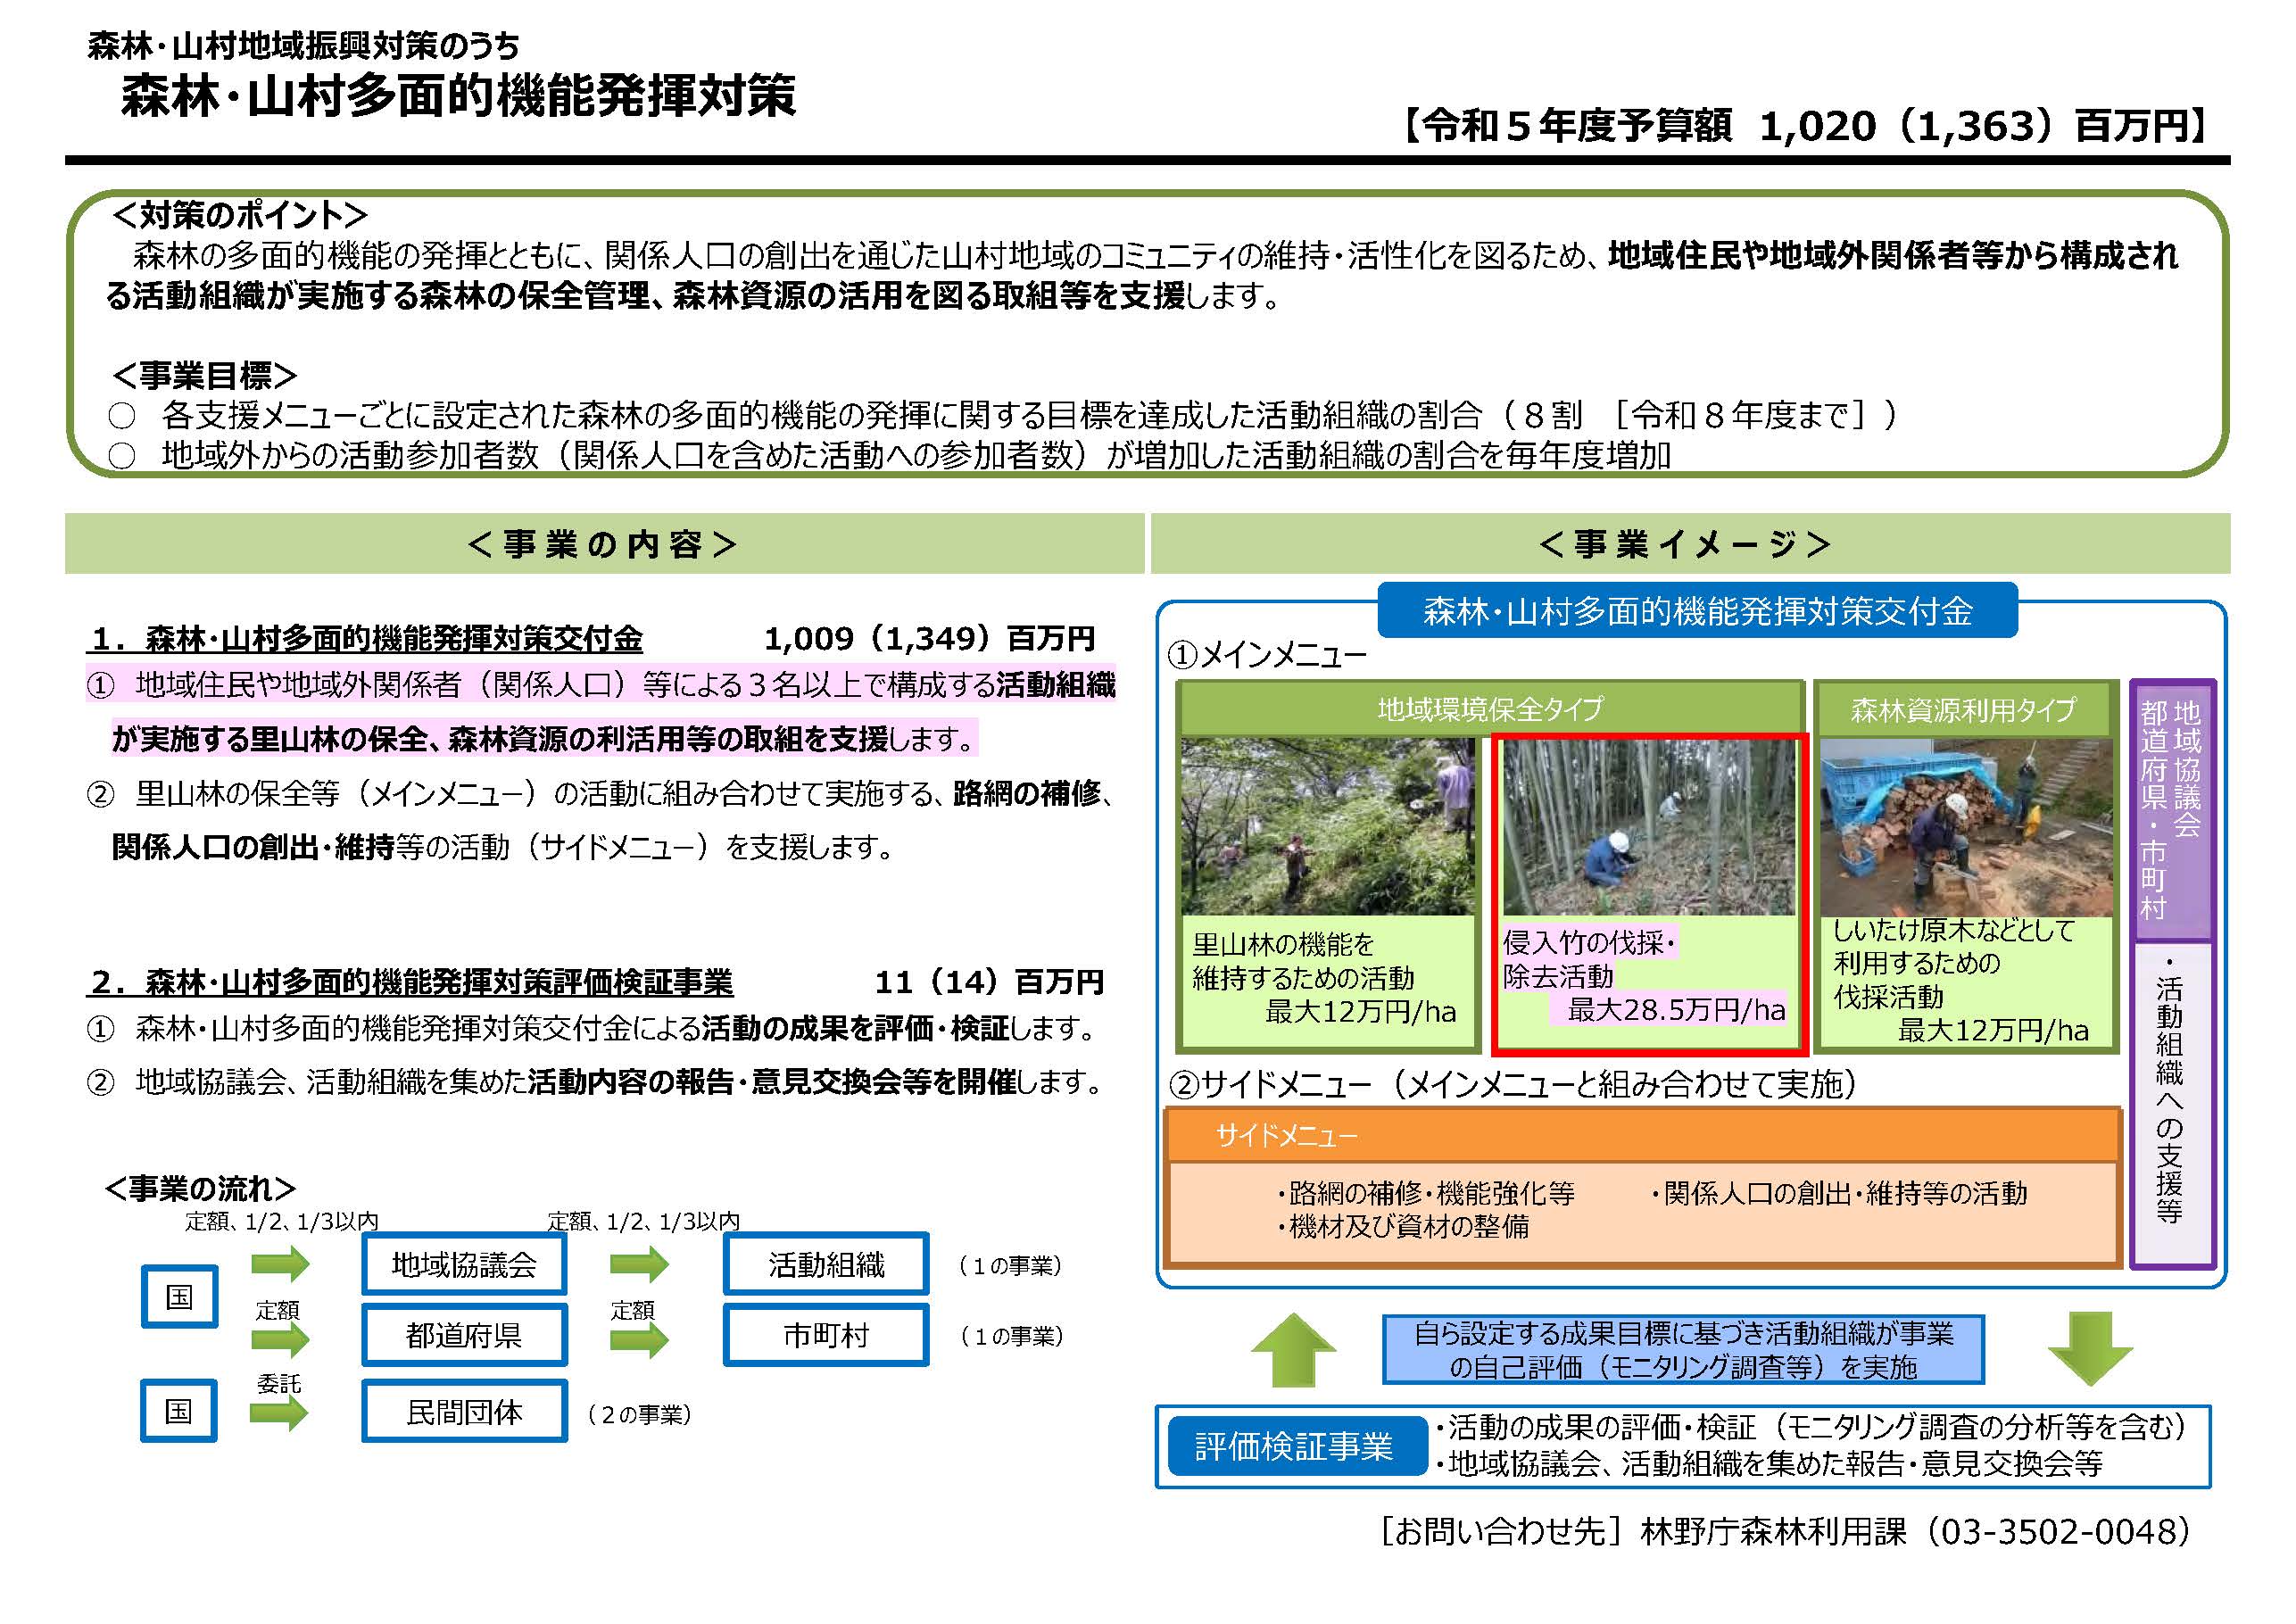Click the ①メインメニュー label

[x=1267, y=655]
